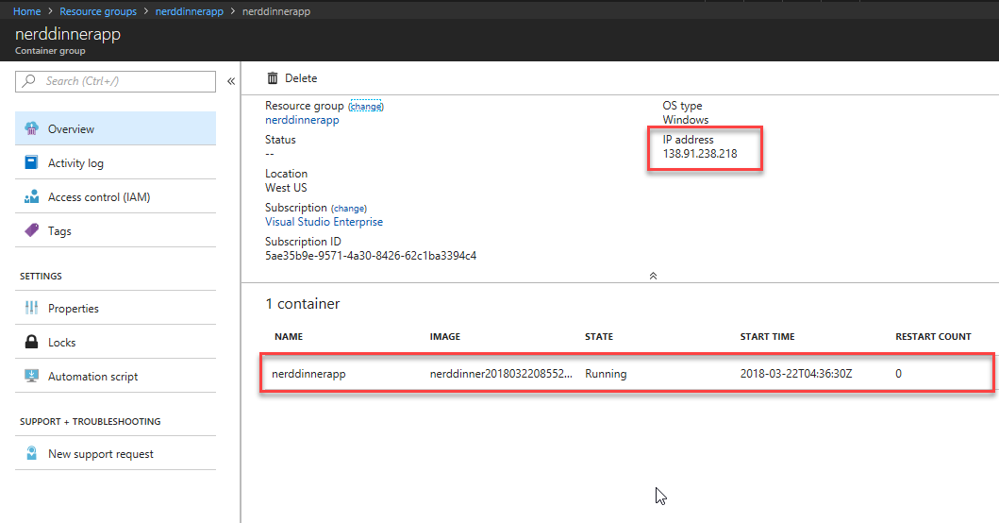Click the Access control people icon
The width and height of the screenshot is (999, 523).
(x=31, y=197)
